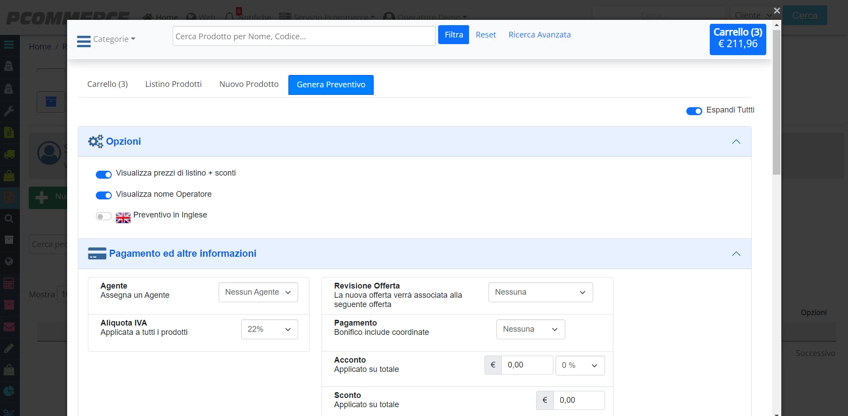
Task: Click the red envelope mail icon
Action: (9, 327)
